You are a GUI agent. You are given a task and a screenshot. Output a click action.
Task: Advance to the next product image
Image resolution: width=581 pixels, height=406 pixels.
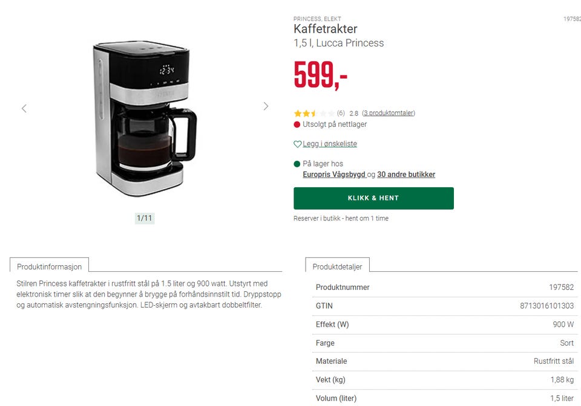(x=266, y=106)
